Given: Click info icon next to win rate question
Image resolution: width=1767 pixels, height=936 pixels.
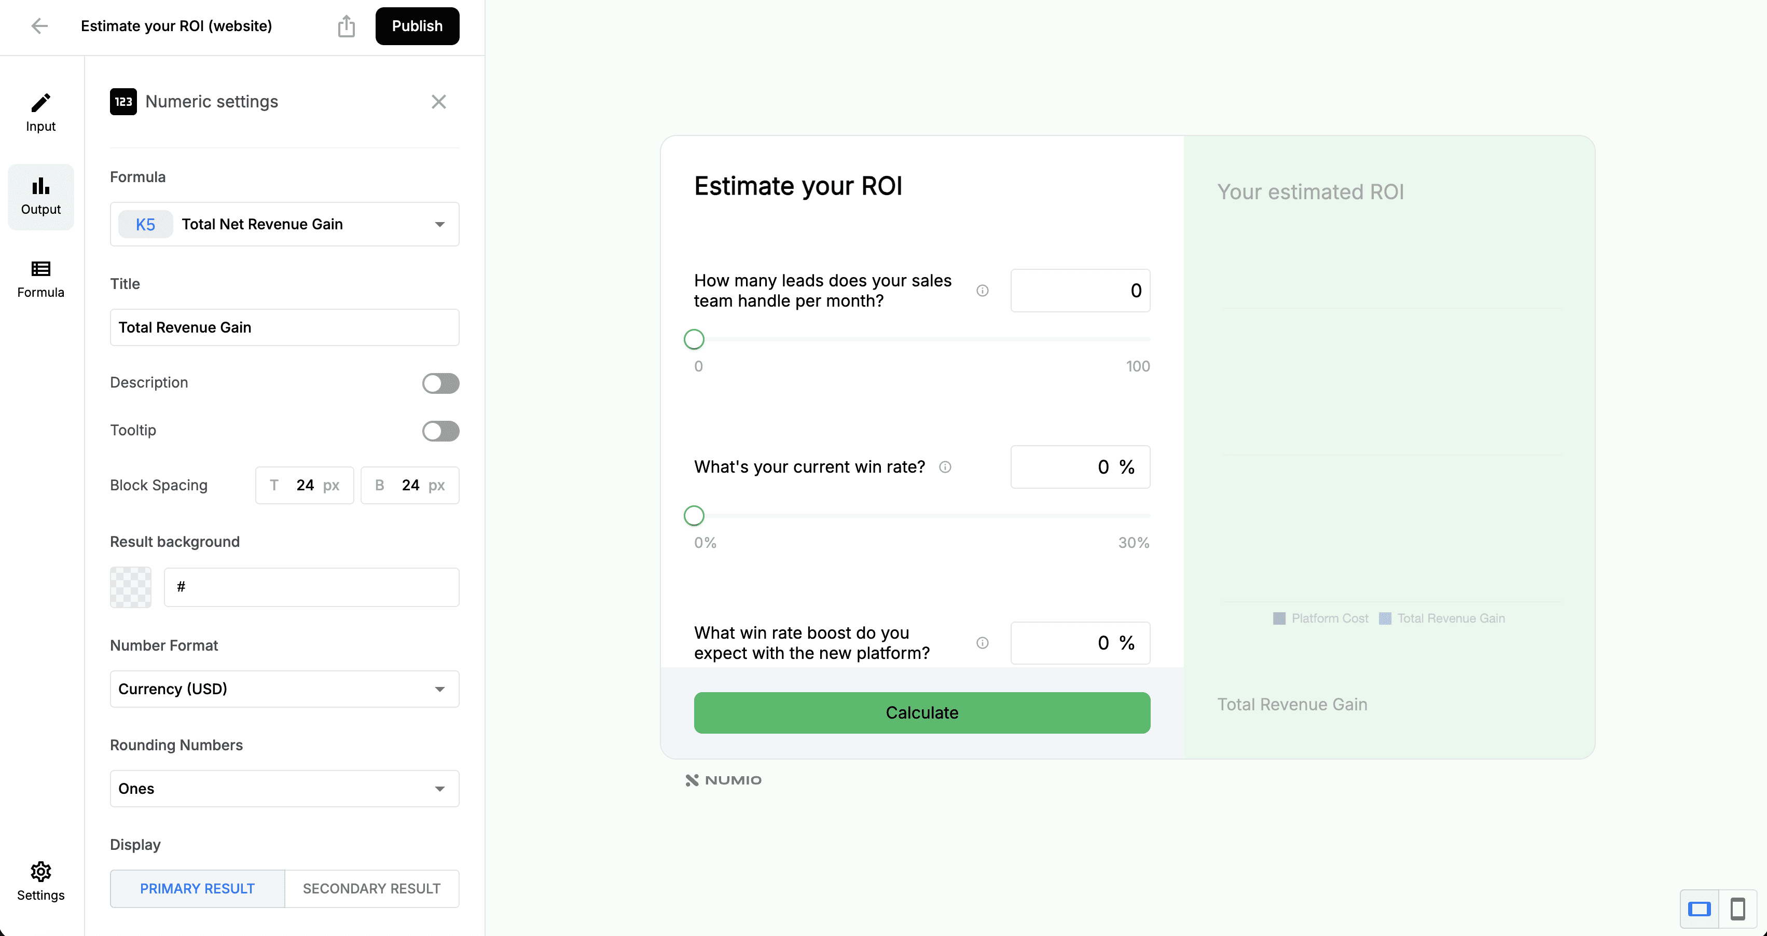Looking at the screenshot, I should [945, 467].
